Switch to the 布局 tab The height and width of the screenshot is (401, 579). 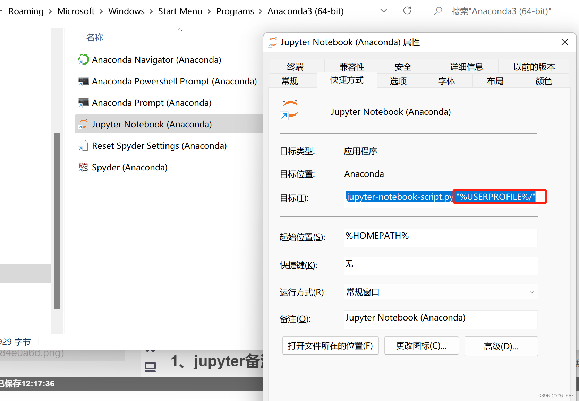click(495, 81)
